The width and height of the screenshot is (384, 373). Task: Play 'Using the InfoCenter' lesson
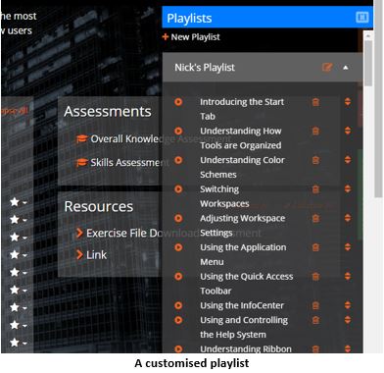click(178, 305)
